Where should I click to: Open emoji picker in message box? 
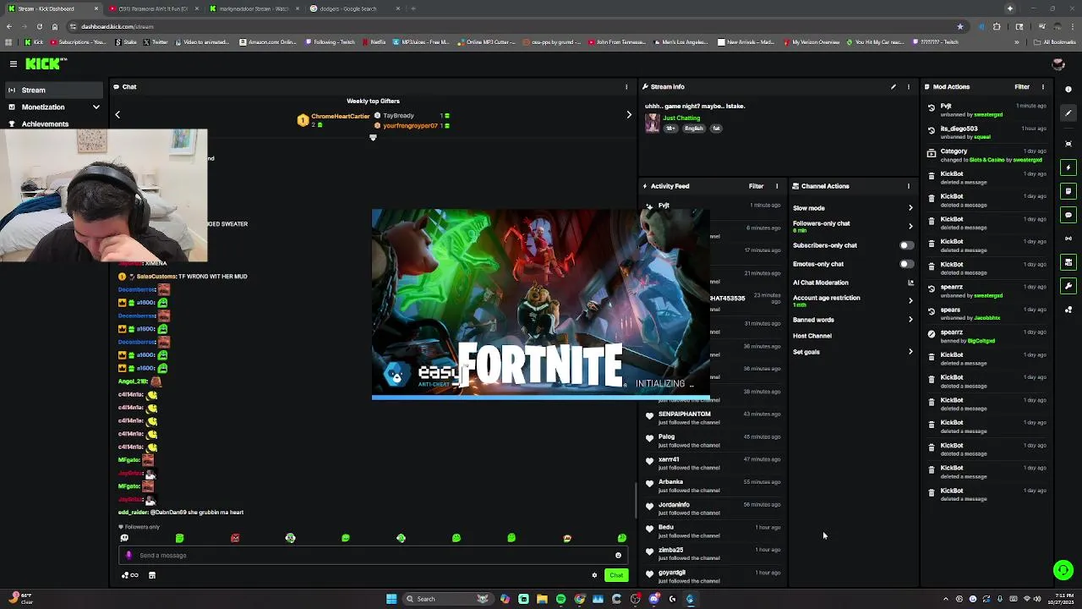pyautogui.click(x=618, y=556)
